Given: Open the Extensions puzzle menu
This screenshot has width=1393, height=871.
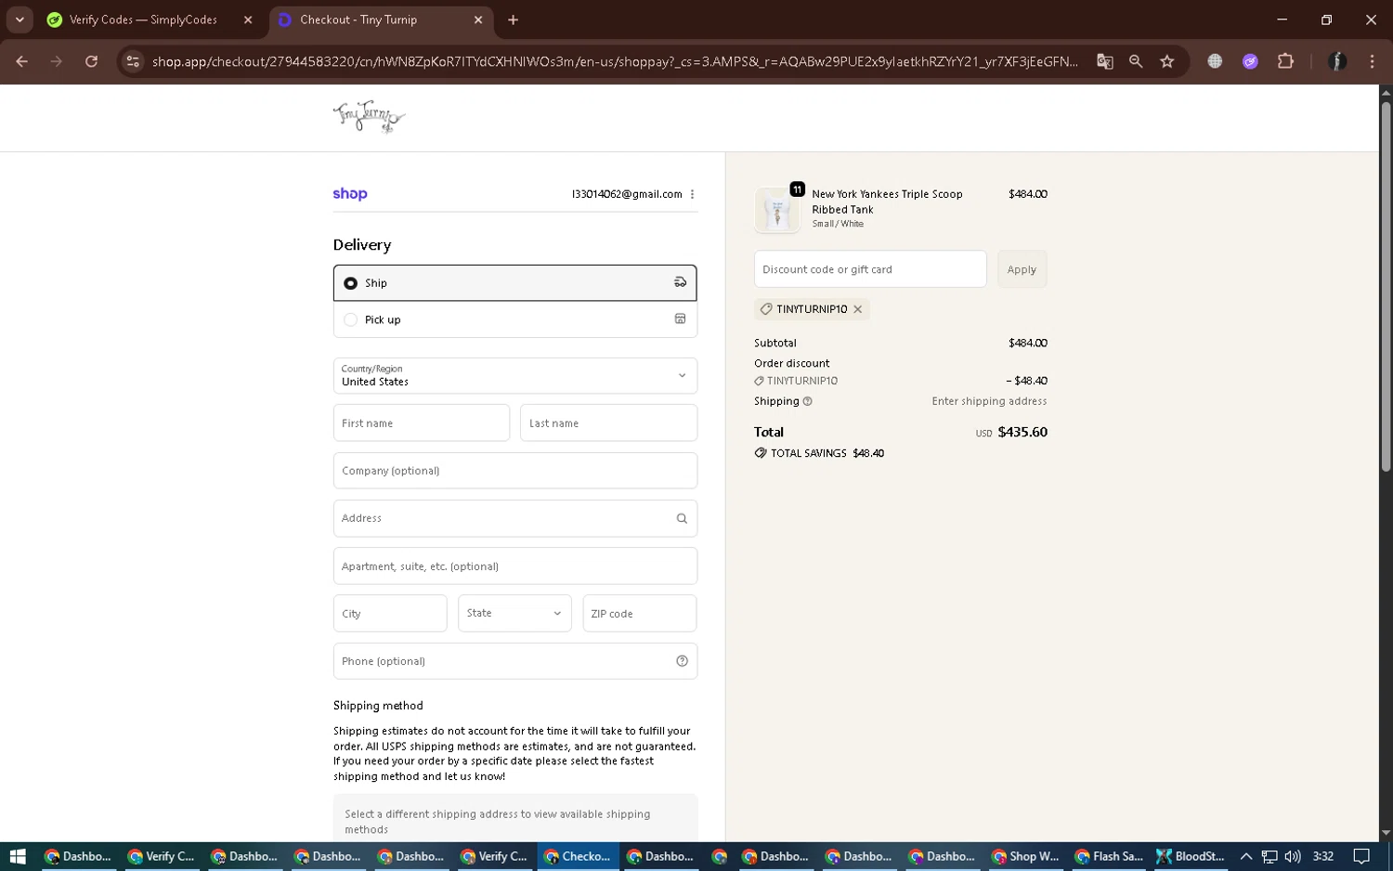Looking at the screenshot, I should 1285,61.
